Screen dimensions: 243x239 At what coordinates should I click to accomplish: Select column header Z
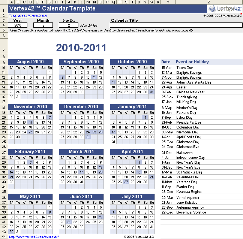click(x=209, y=2)
